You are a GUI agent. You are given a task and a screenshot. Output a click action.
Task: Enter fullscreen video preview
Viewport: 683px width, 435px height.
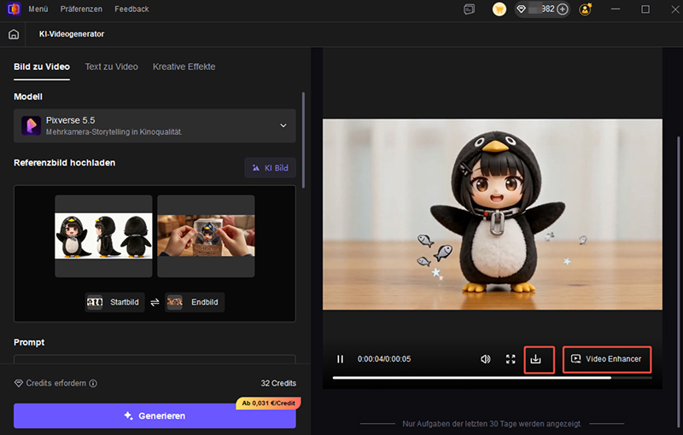511,359
